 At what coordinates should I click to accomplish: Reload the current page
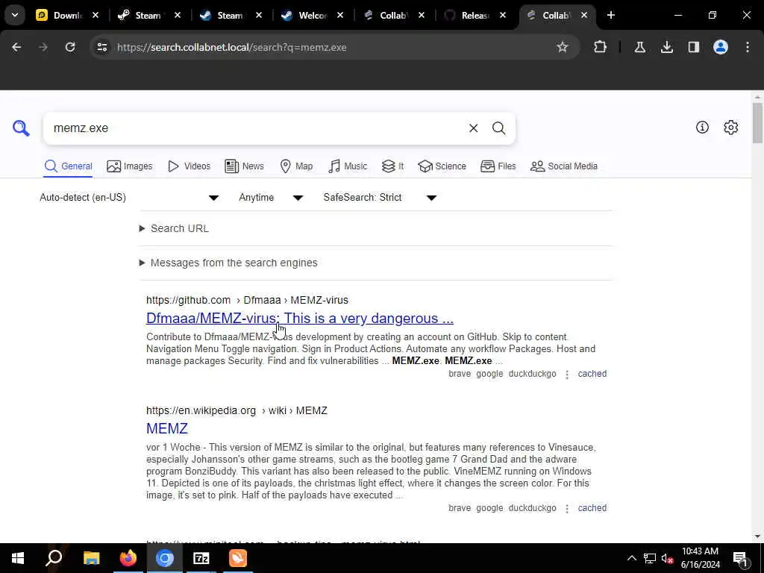click(70, 47)
